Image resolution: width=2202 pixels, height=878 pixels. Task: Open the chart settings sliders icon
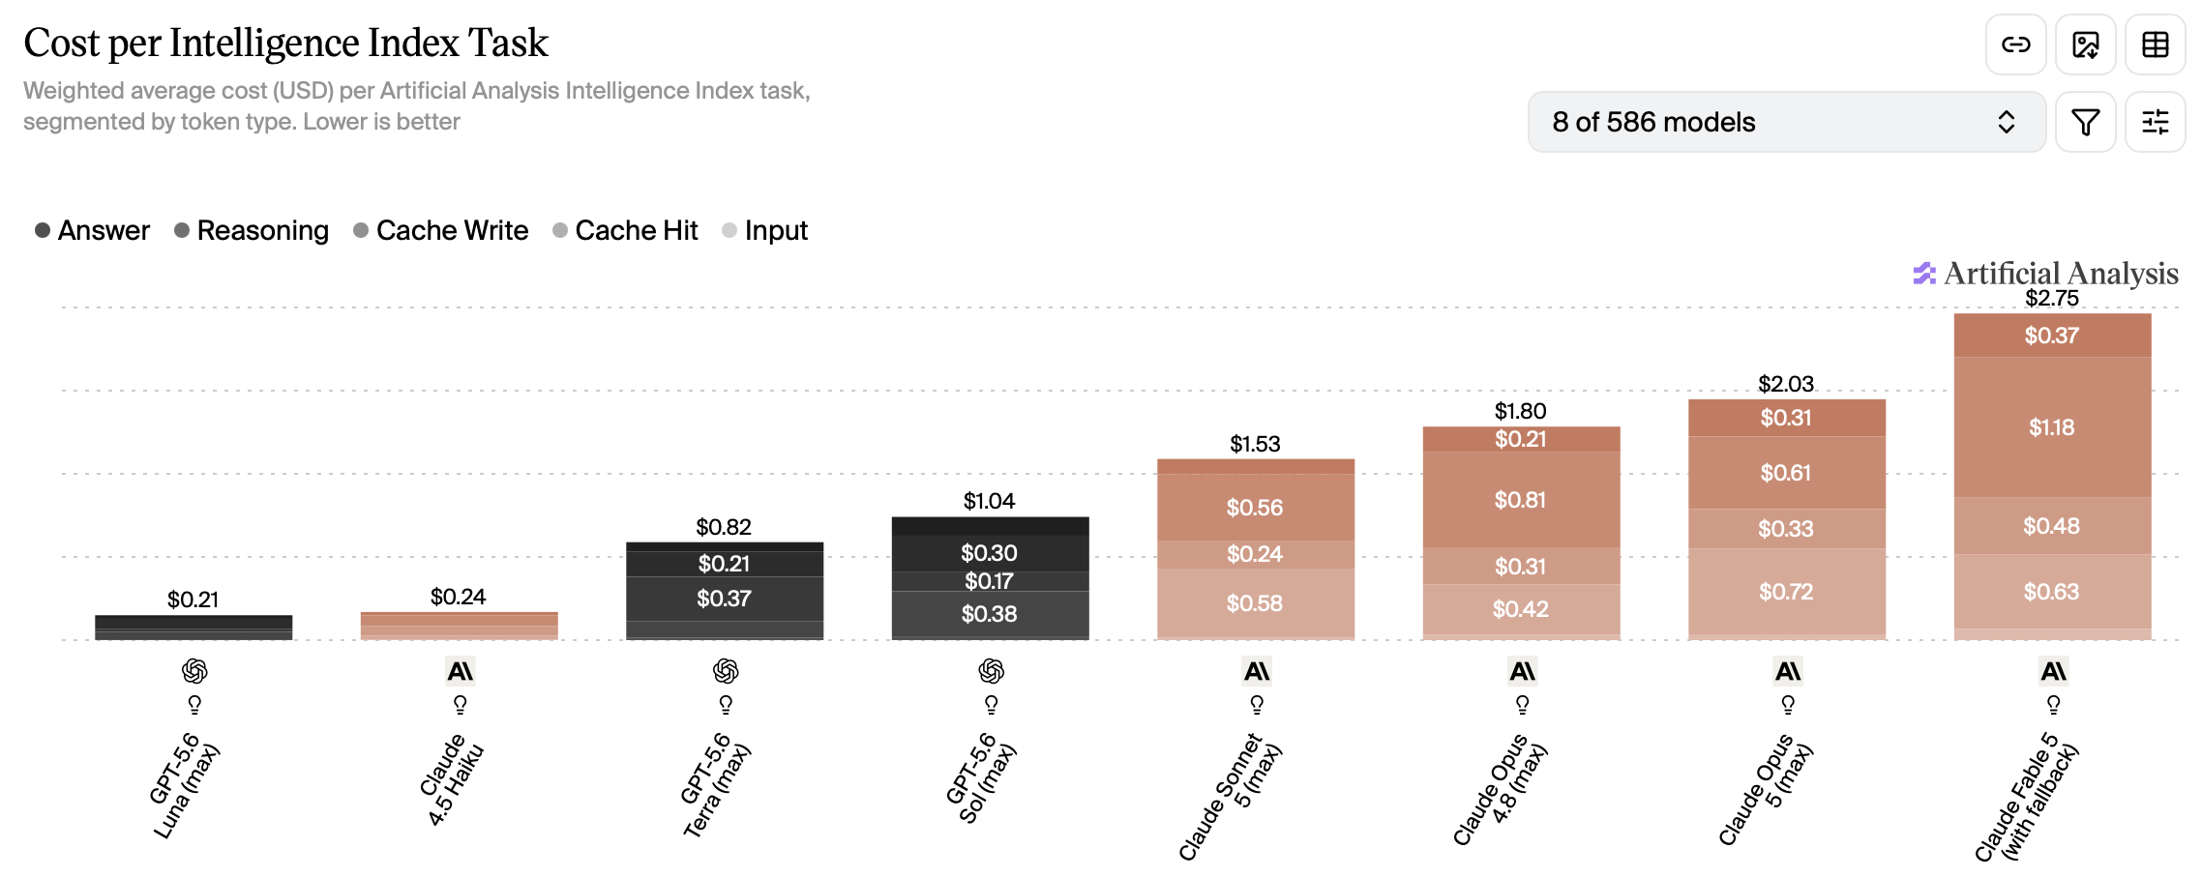2156,122
